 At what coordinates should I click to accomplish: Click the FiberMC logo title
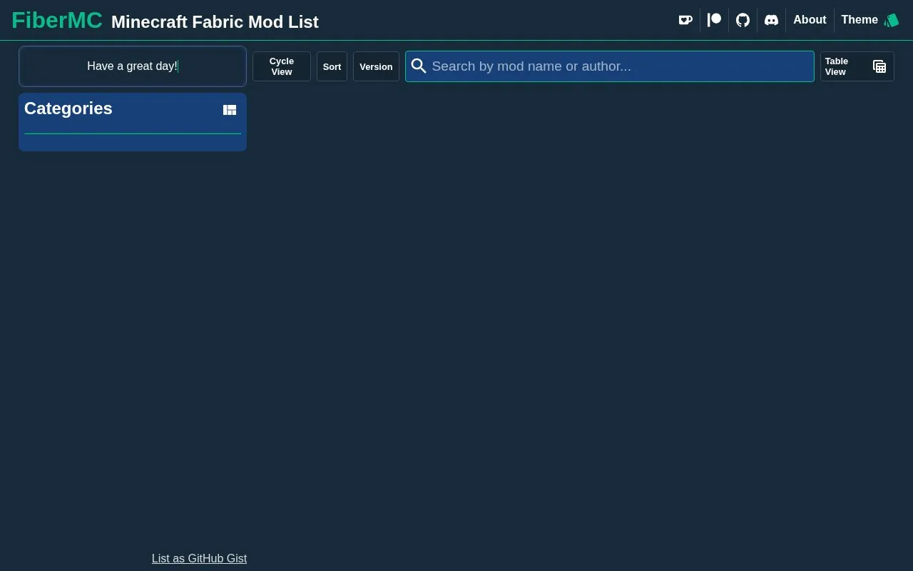point(57,21)
